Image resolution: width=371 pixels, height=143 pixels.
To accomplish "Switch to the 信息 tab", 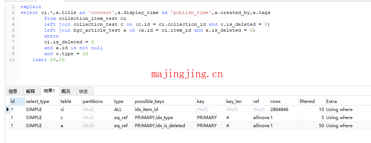I will point(13,91).
